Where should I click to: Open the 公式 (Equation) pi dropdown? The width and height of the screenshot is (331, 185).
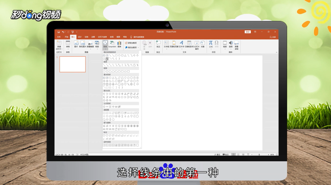[211, 45]
